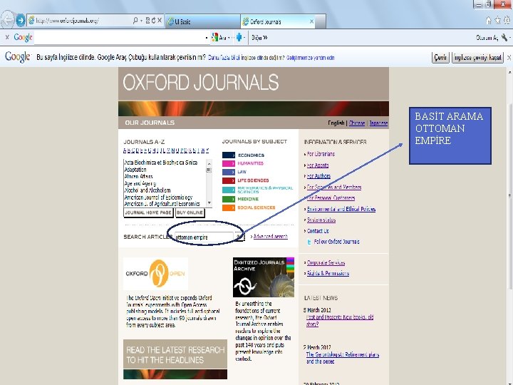Stop loading with the address bar X

tap(160, 21)
